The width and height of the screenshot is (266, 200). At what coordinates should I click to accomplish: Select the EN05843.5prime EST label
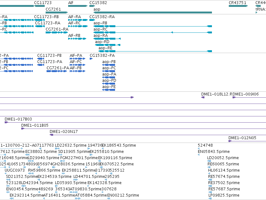pyautogui.click(x=214, y=152)
